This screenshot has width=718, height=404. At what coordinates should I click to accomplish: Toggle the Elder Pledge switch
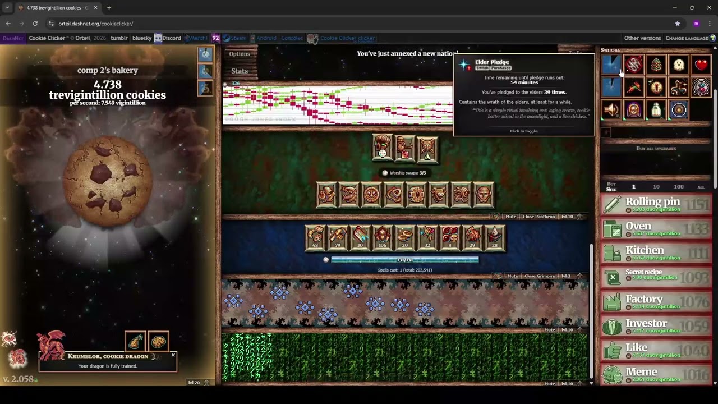tap(611, 65)
